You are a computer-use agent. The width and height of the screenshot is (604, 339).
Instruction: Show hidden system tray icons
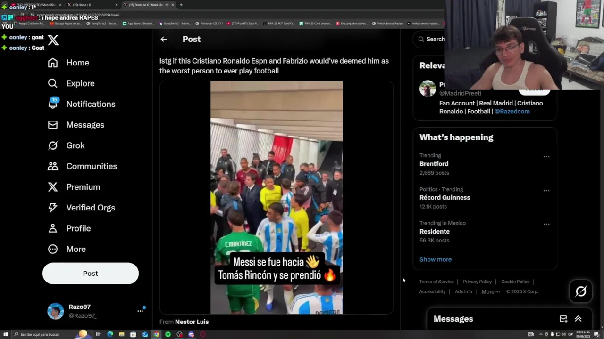tap(541, 334)
